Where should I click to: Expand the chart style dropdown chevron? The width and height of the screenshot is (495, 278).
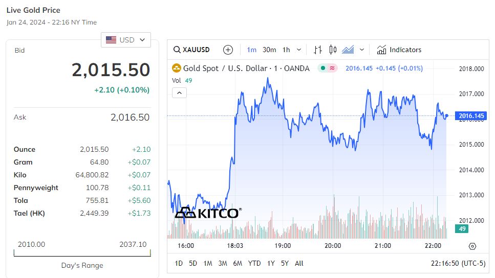coord(362,50)
